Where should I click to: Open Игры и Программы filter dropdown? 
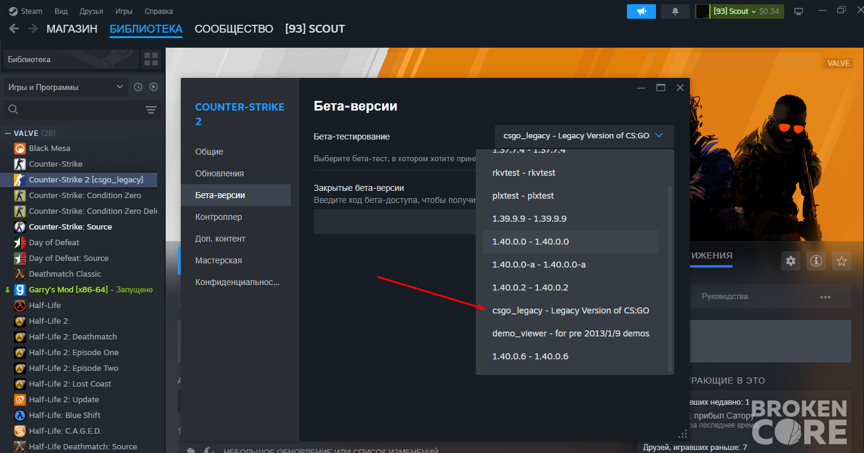pyautogui.click(x=66, y=87)
